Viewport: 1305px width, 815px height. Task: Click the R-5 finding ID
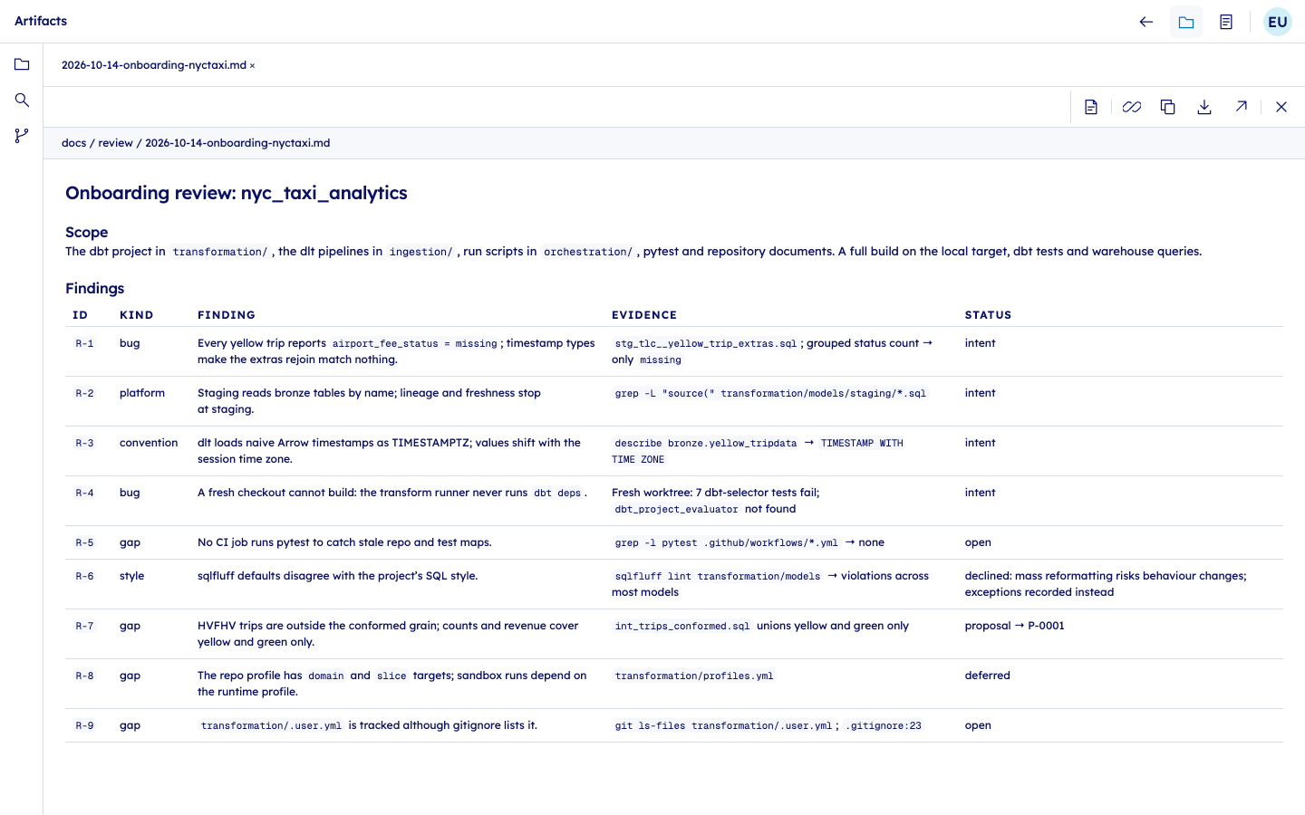(x=84, y=543)
